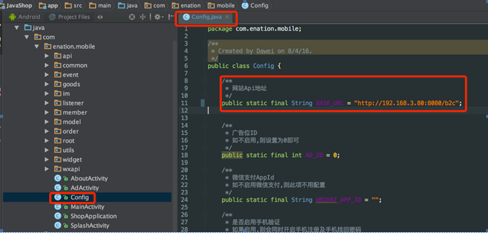488x234 pixels.
Task: Select the listener package label
Action: pos(73,103)
